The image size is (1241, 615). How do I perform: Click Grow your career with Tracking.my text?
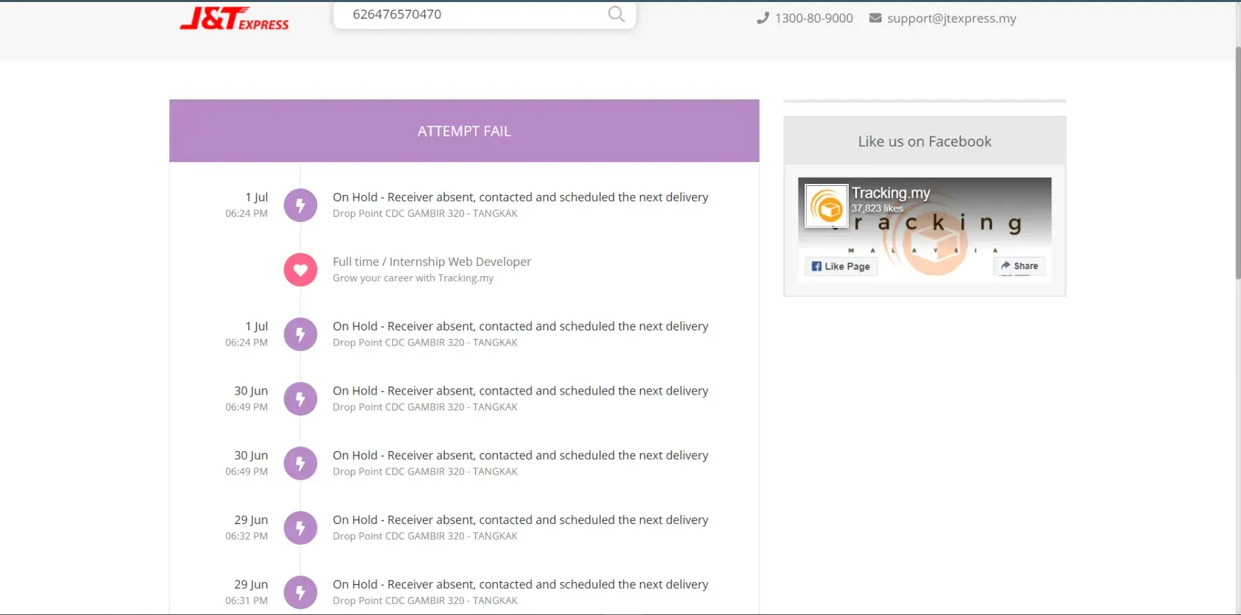[x=413, y=278]
